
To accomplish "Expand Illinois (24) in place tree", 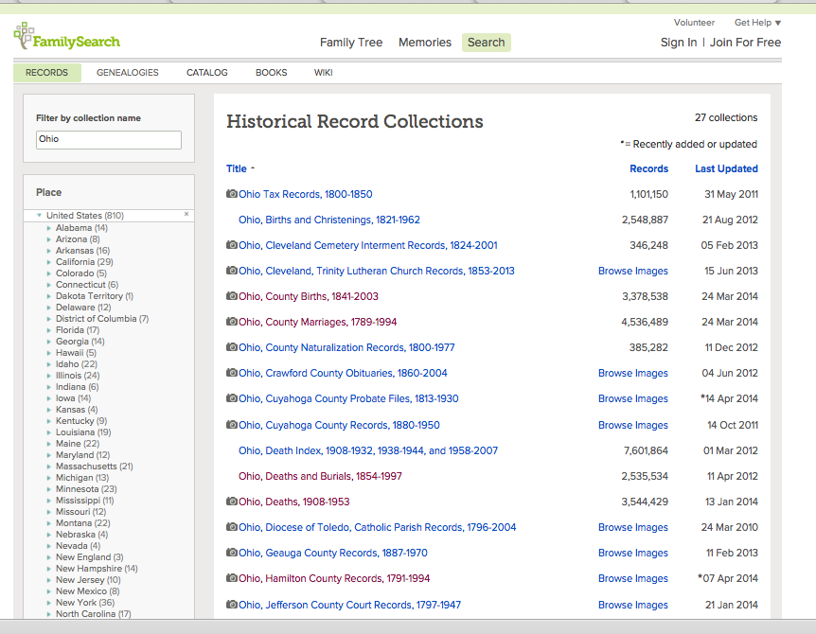I will (49, 376).
